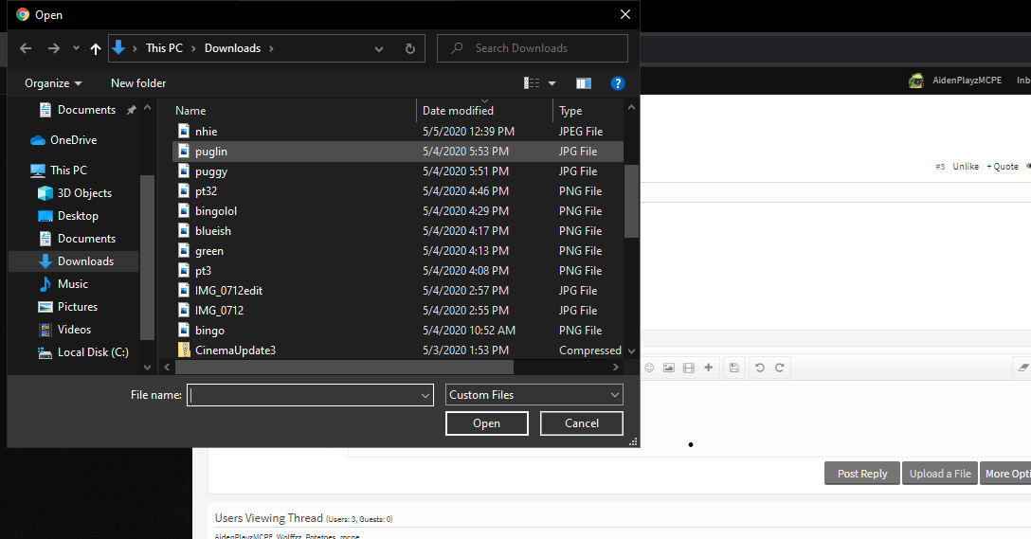Select the puggy file

click(398, 171)
